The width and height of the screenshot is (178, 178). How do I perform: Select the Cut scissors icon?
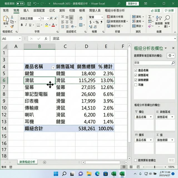tap(12, 17)
